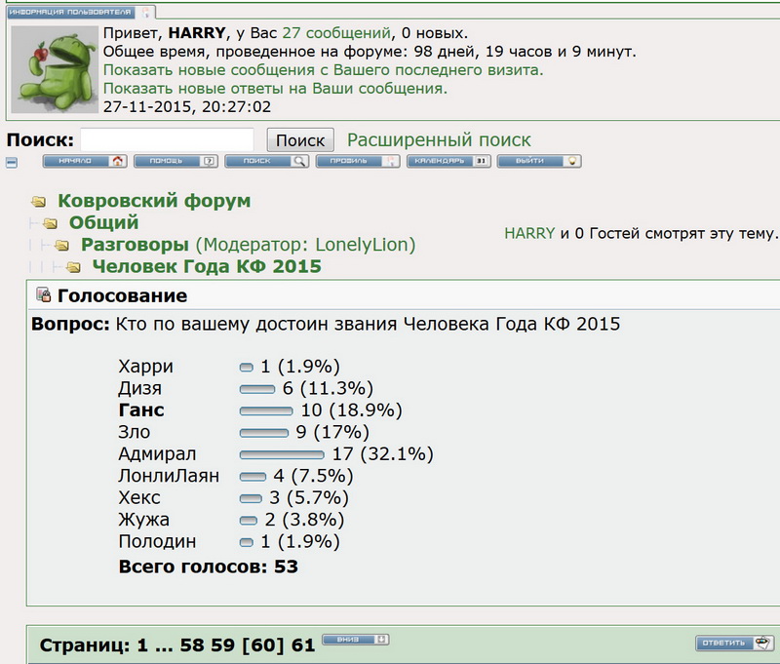This screenshot has width=780, height=664.
Task: Click the date text 27-11-2015, 20:27:02
Action: point(187,106)
